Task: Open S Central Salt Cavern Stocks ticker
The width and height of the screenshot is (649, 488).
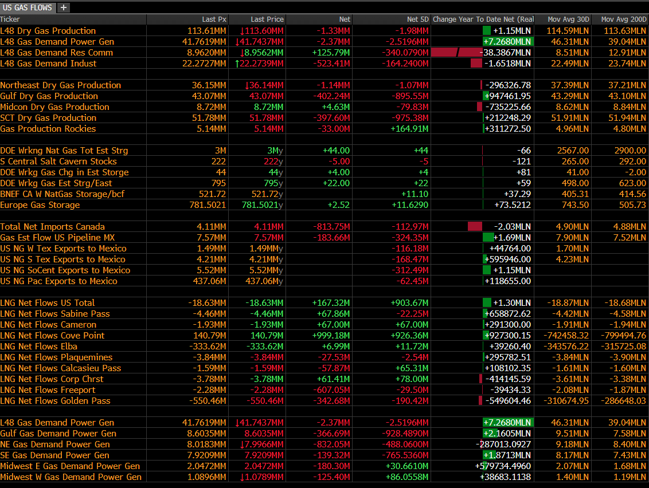Action: point(58,162)
